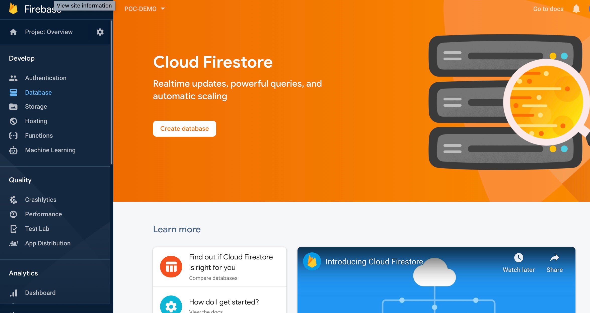
Task: Click the Crashlytics bug-gear icon
Action: click(x=13, y=200)
